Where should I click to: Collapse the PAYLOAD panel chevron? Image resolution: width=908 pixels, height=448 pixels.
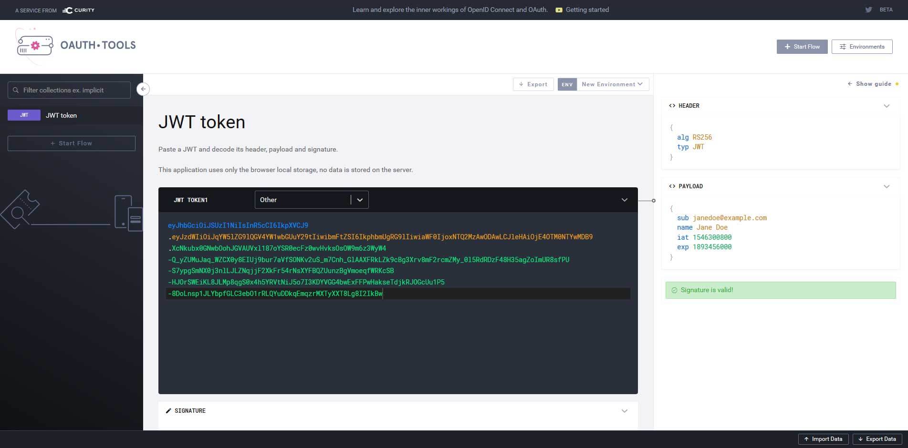[x=886, y=186]
